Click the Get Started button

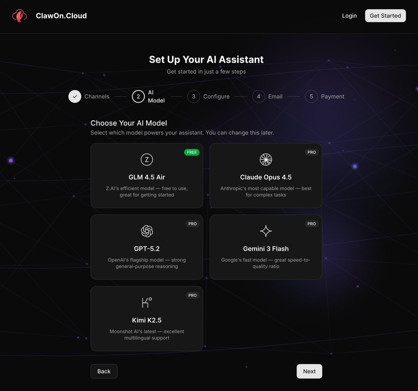[x=385, y=16]
